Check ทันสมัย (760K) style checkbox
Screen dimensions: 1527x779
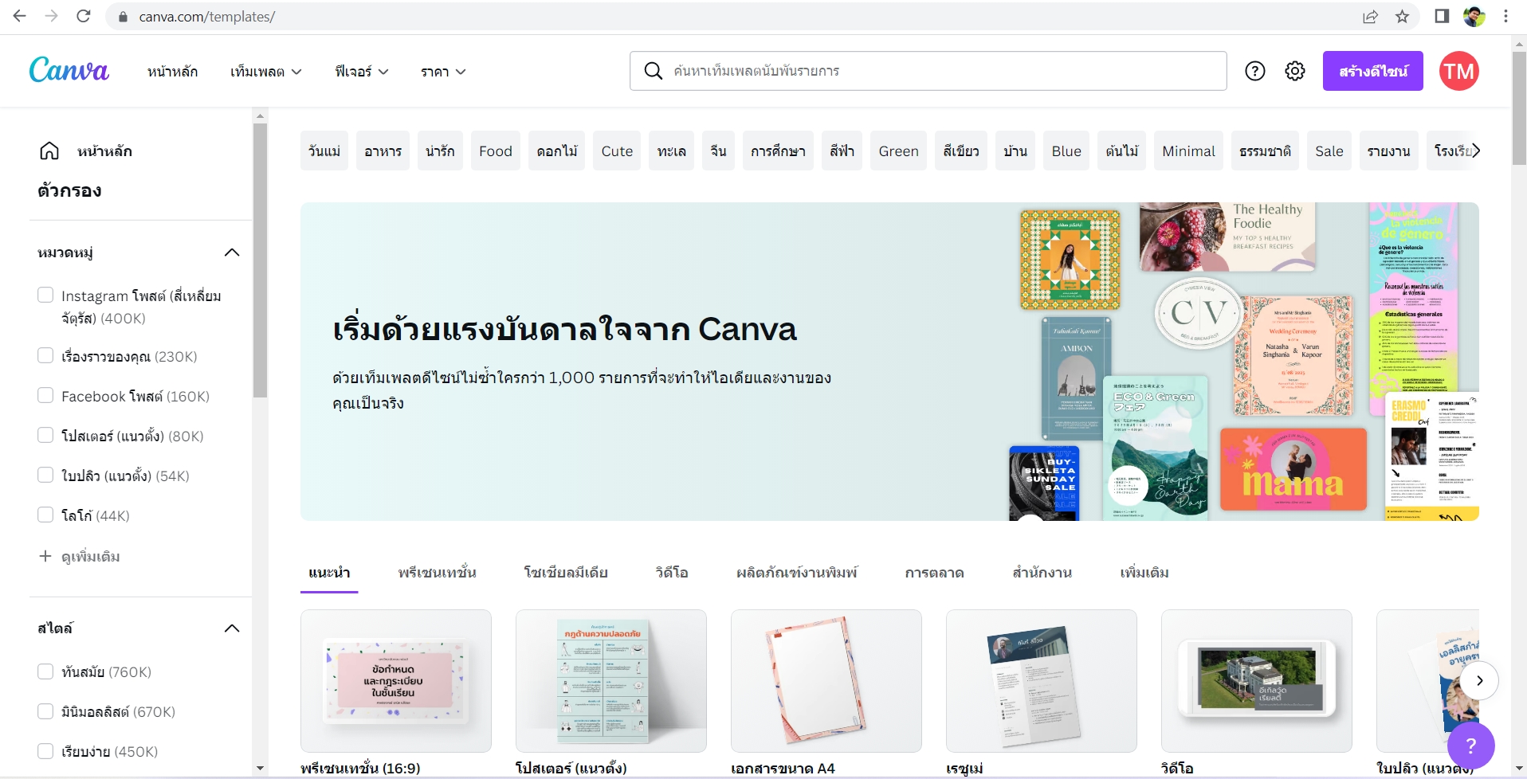pyautogui.click(x=45, y=671)
